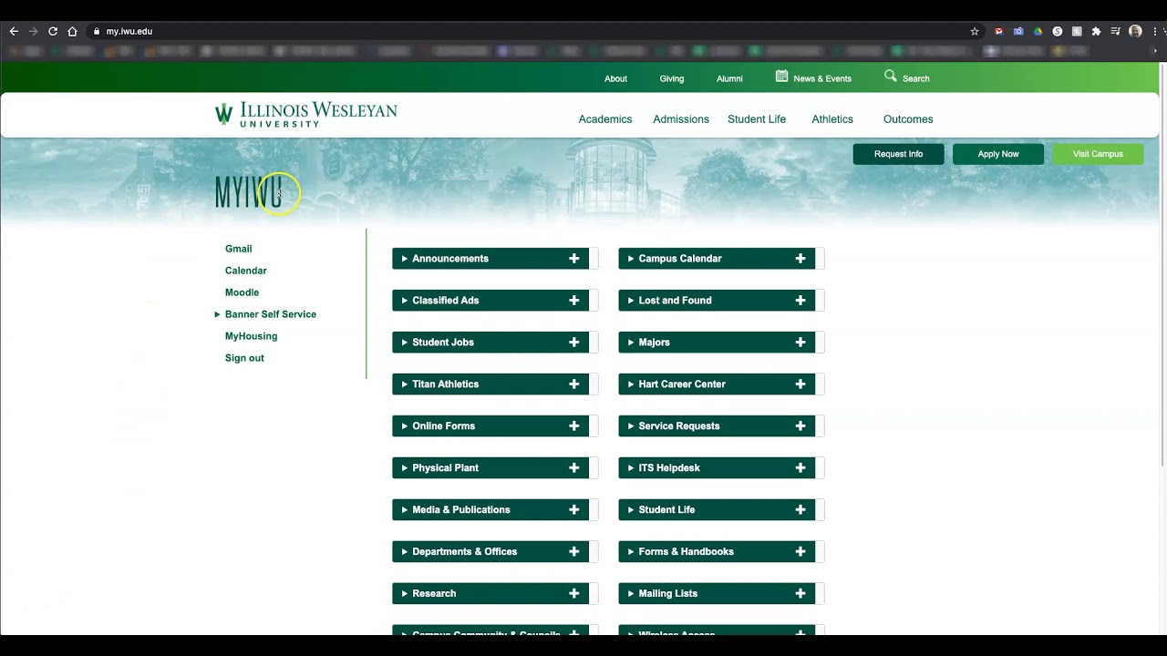Click the plus icon on Announcements

tap(574, 259)
